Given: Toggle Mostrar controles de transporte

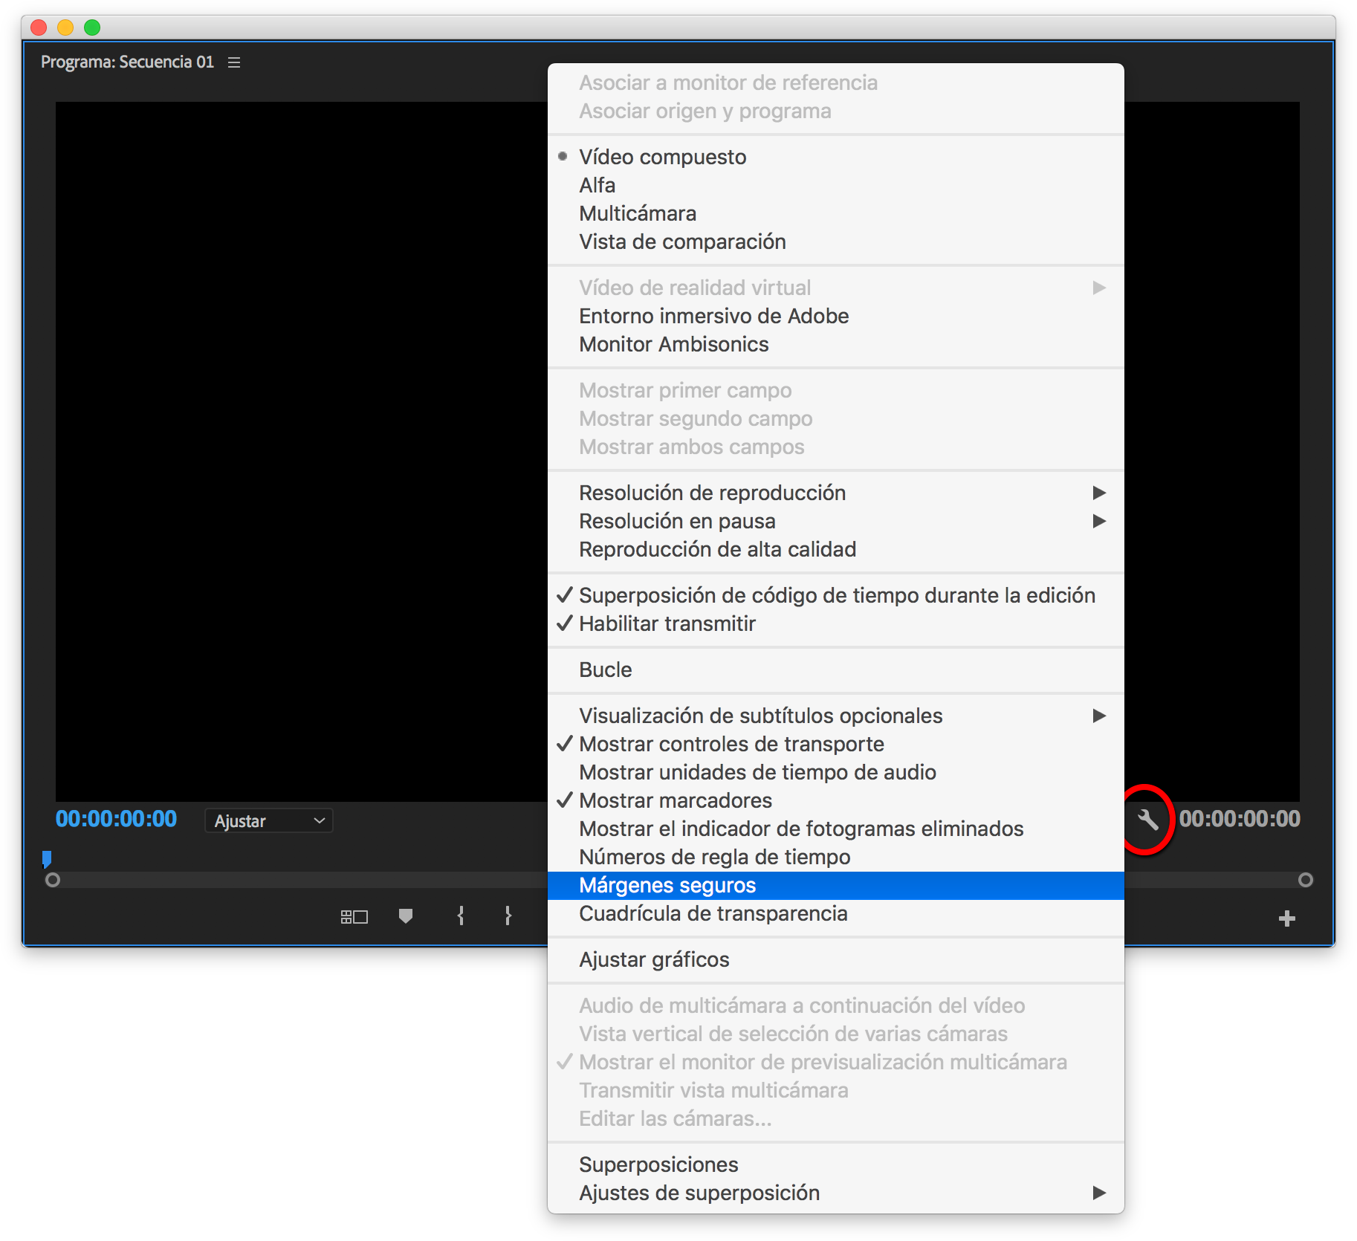Looking at the screenshot, I should coord(731,744).
